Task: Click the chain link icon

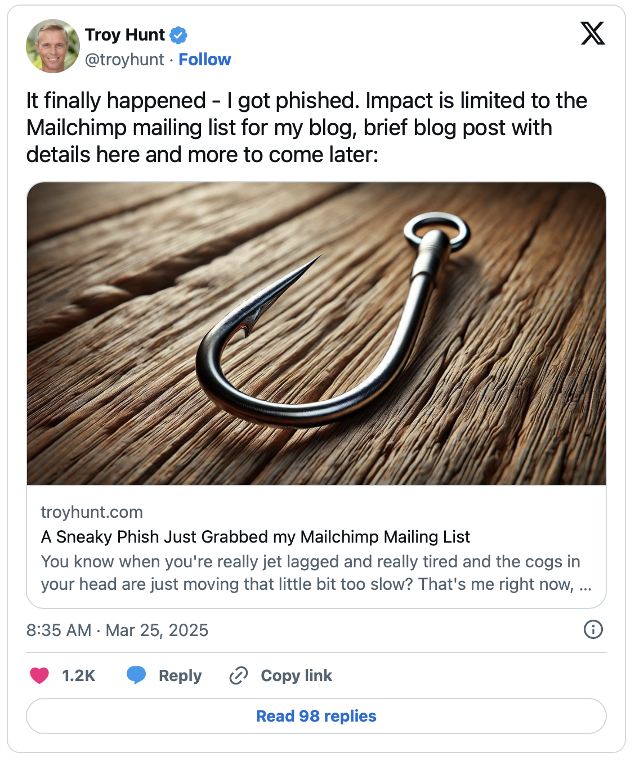Action: (239, 675)
